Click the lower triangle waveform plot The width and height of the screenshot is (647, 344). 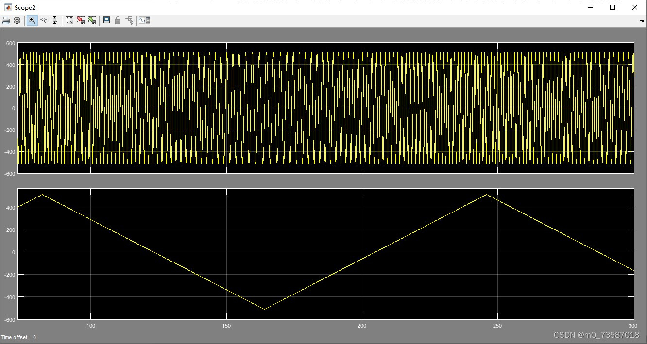(x=326, y=253)
